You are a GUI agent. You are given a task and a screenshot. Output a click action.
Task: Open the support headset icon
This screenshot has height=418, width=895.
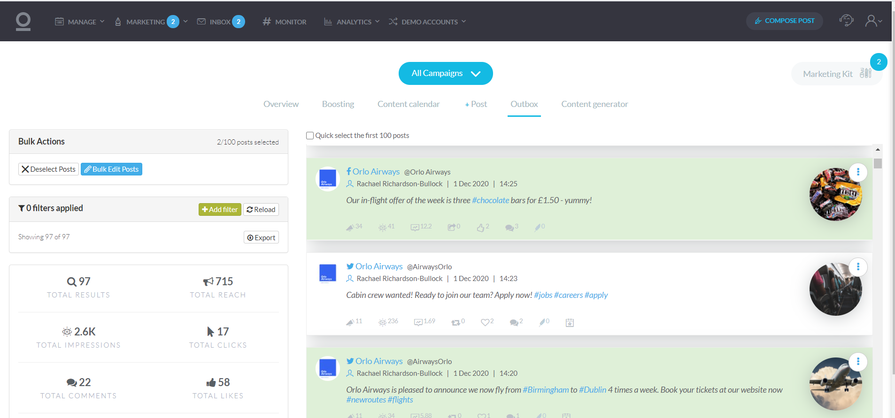[x=846, y=21]
